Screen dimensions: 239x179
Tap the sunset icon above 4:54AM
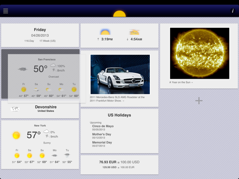click(x=134, y=32)
